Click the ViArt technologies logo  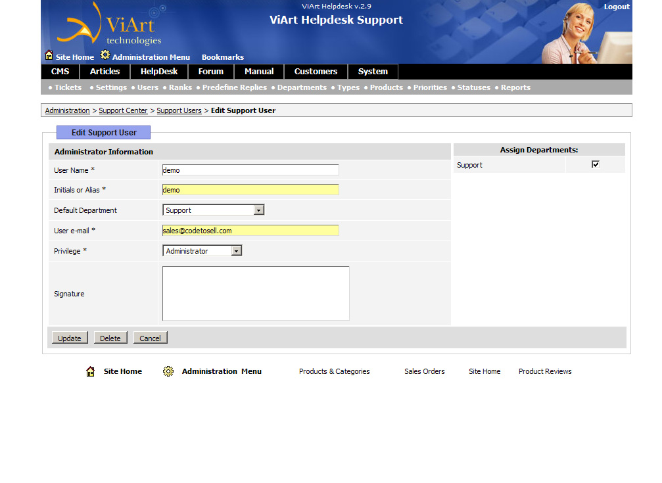tap(110, 24)
